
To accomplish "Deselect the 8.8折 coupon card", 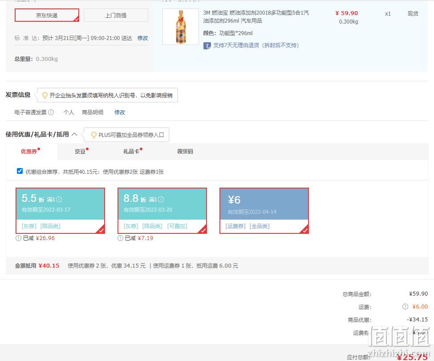I will (162, 211).
